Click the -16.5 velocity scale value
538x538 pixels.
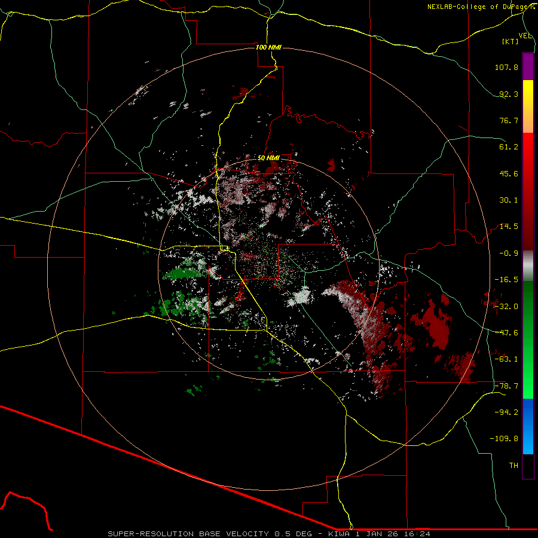click(506, 280)
